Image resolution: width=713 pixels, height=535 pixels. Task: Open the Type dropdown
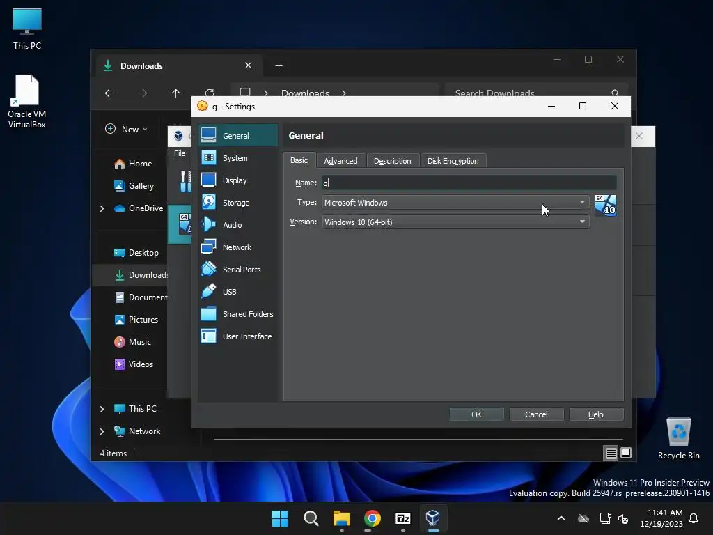click(x=455, y=203)
